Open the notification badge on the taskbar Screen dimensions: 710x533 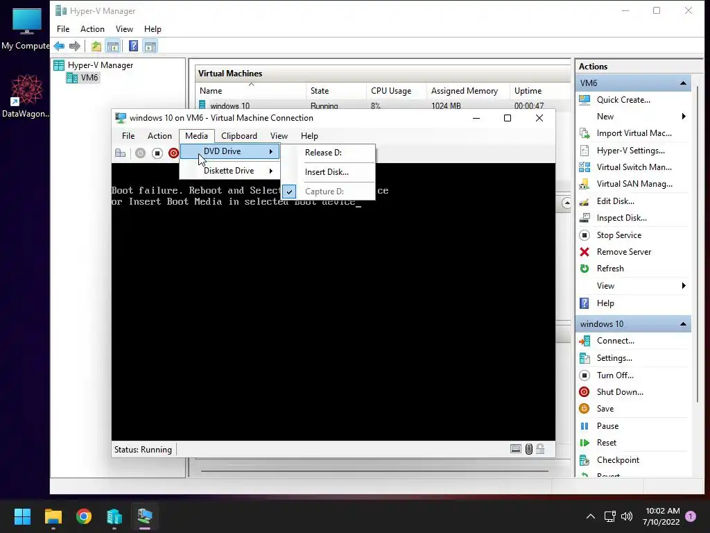coord(691,516)
